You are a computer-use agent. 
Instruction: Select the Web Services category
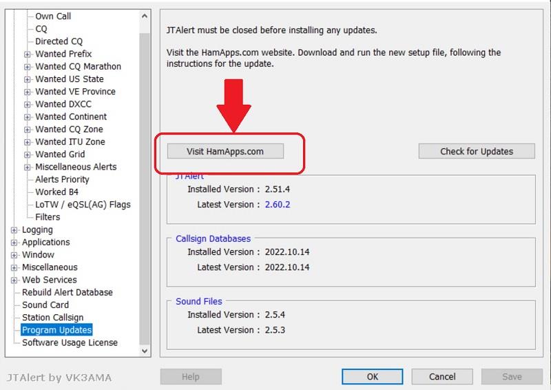pos(49,280)
